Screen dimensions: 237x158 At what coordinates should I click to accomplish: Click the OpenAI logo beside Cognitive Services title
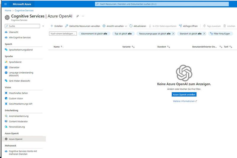[7, 18]
